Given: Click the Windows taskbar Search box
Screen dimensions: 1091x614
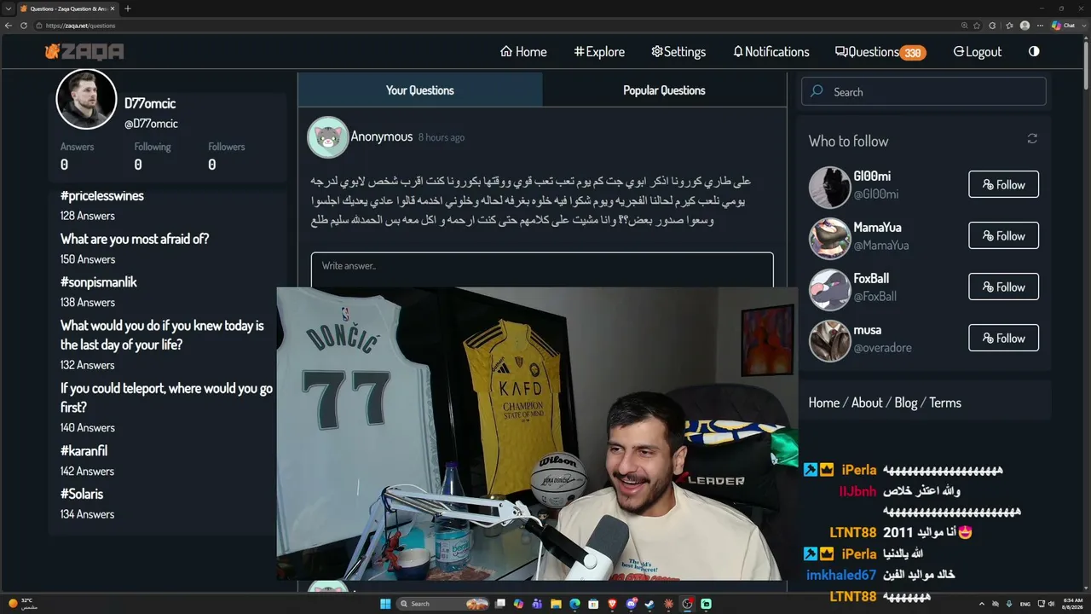Looking at the screenshot, I should click(444, 604).
